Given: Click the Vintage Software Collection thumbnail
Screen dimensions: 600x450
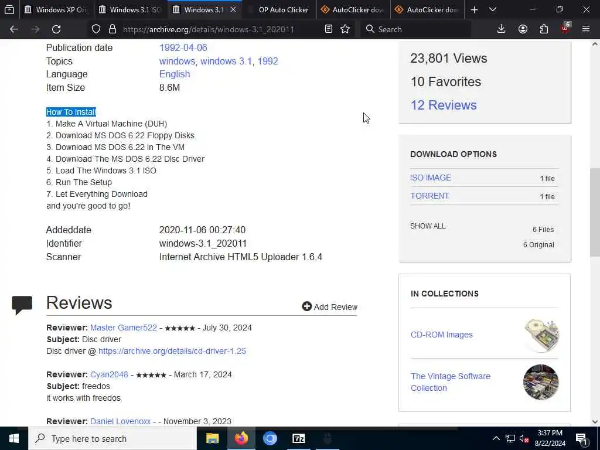Looking at the screenshot, I should click(x=541, y=382).
